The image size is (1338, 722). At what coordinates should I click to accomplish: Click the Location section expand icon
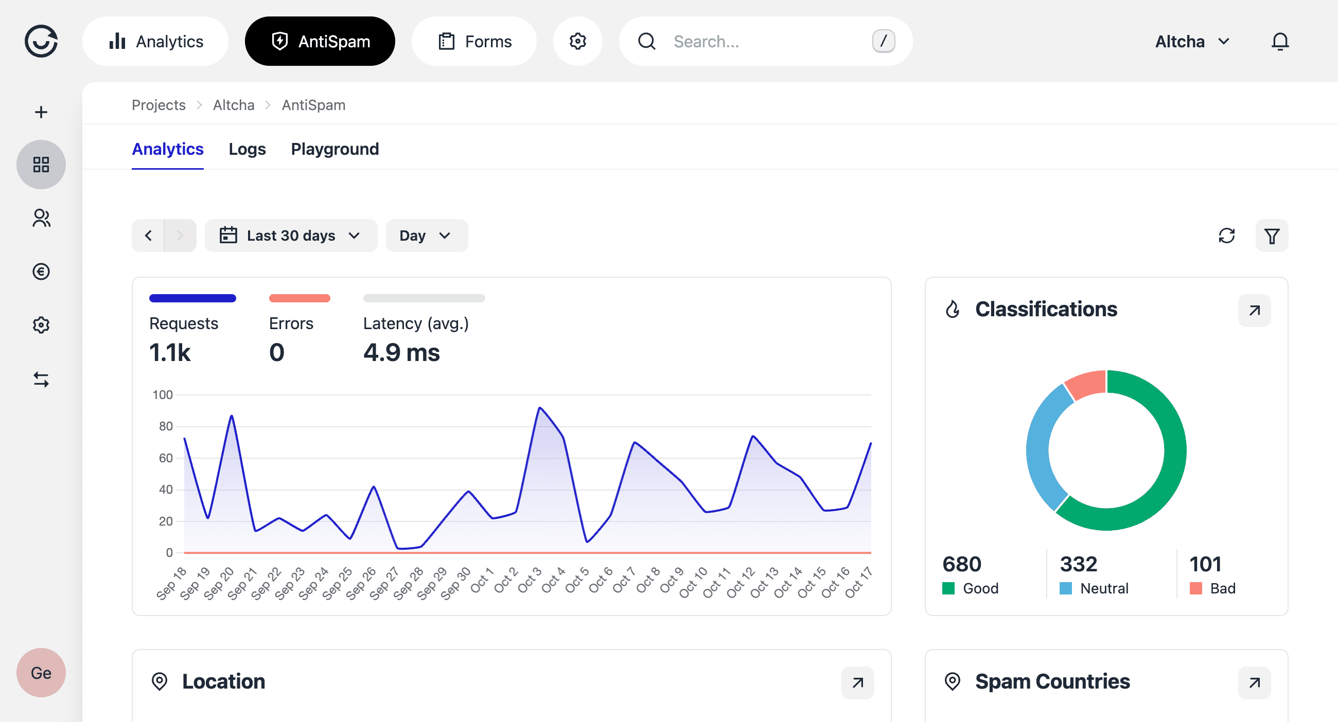[x=859, y=682]
